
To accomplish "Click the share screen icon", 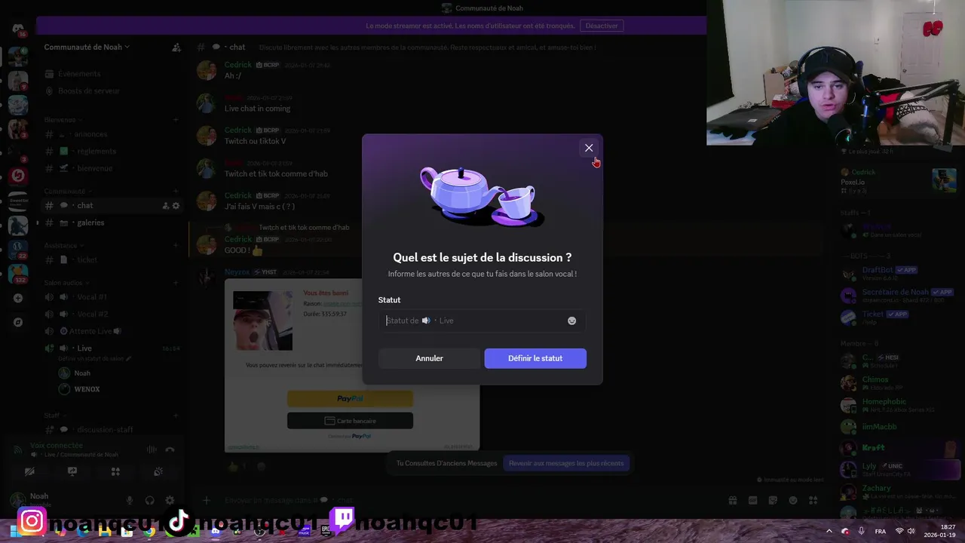I will tap(72, 471).
